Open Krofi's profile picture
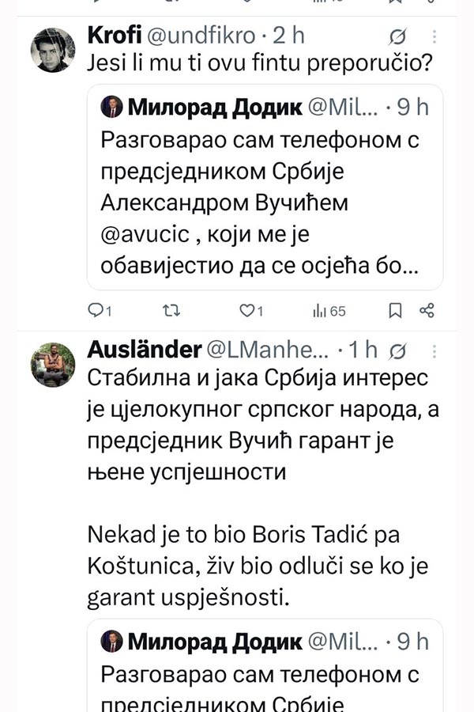 [x=53, y=51]
